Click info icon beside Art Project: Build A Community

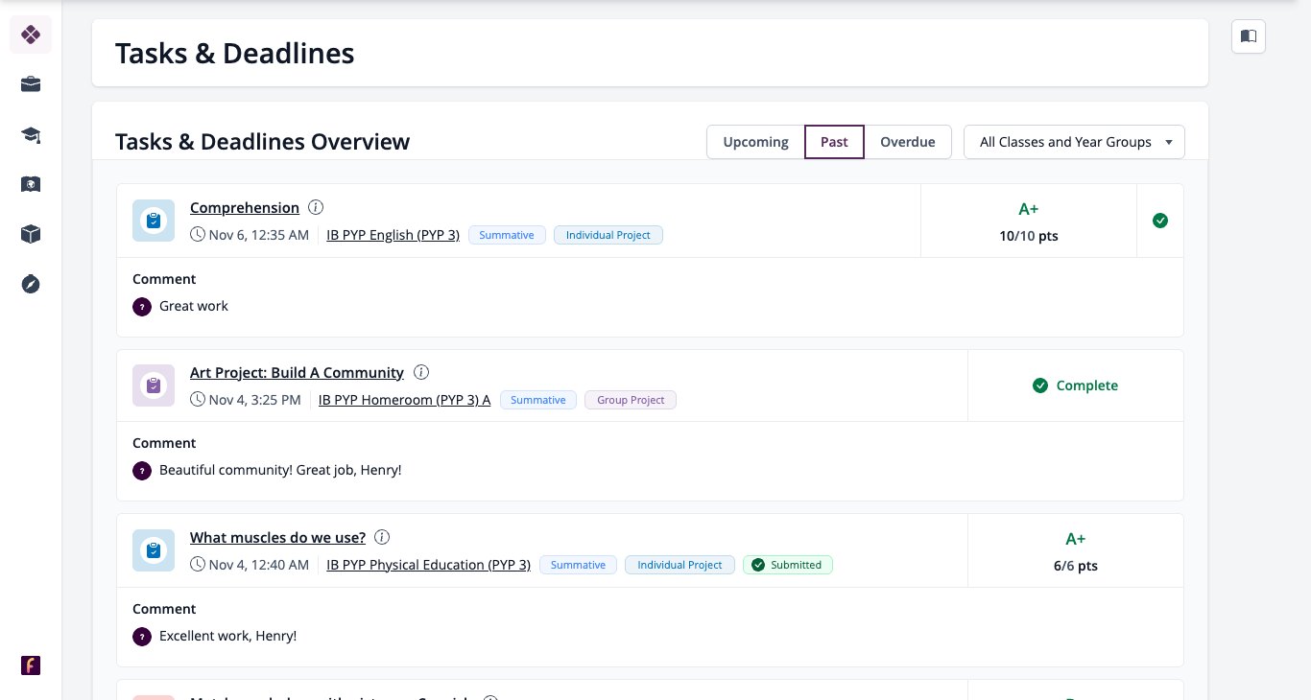tap(421, 372)
